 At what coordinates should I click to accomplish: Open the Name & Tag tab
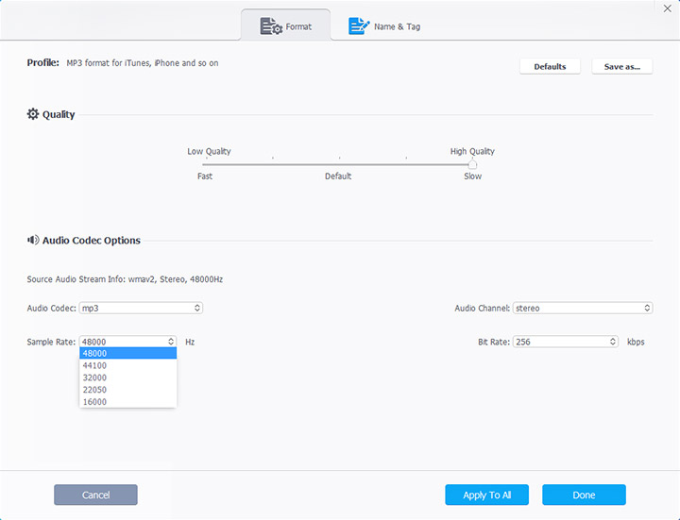coord(384,26)
